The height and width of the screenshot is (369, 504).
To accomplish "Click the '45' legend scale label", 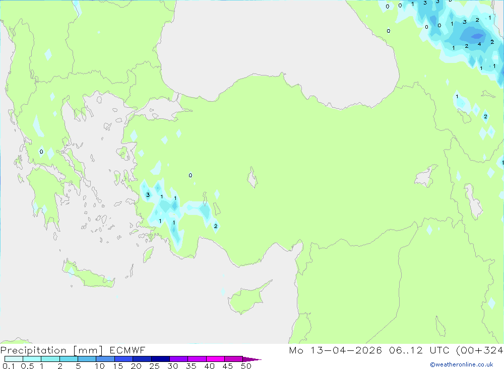I will [x=228, y=366].
